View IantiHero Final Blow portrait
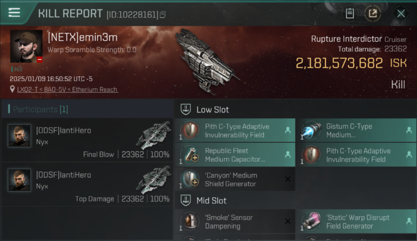 point(20,136)
